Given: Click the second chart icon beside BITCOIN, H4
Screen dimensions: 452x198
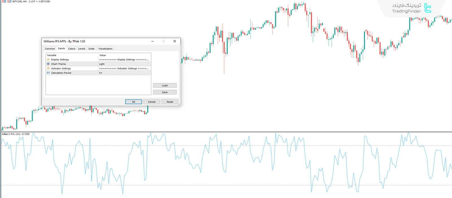Looking at the screenshot, I should tap(9, 1).
